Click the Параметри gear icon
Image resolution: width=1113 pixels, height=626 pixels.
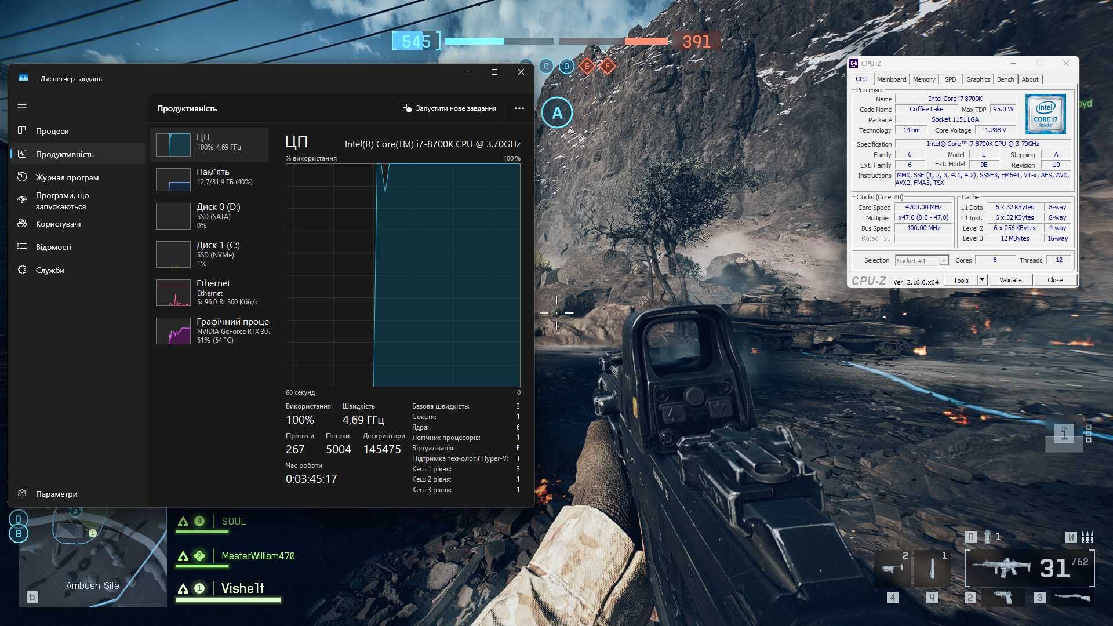[x=22, y=493]
